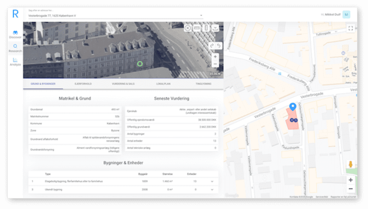Open the Discover section in sidebar
The width and height of the screenshot is (368, 209).
(x=15, y=33)
